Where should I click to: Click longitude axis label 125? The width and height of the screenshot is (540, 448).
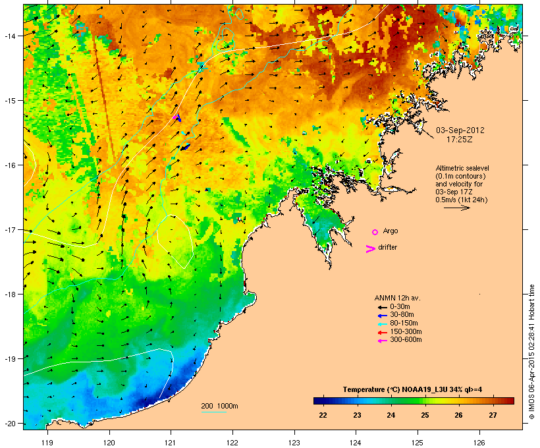coord(418,443)
